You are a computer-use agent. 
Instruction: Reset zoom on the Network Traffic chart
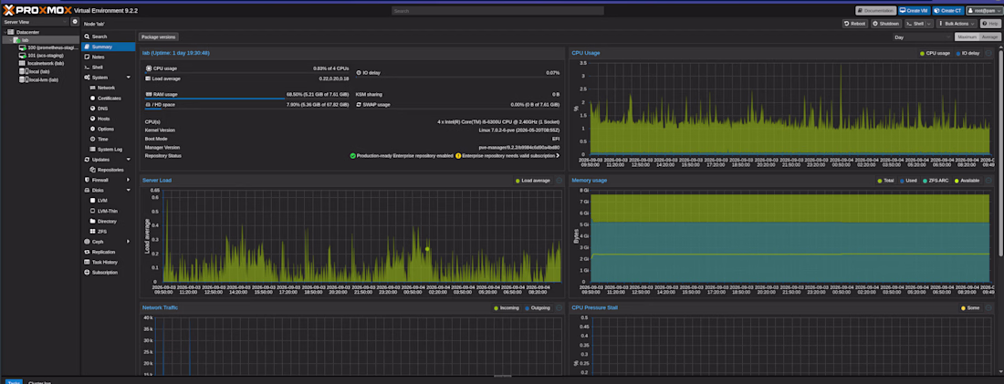pyautogui.click(x=559, y=308)
